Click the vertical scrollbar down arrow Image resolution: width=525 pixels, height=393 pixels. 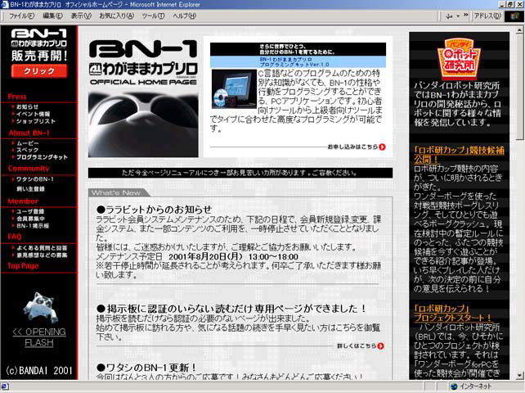click(x=519, y=376)
